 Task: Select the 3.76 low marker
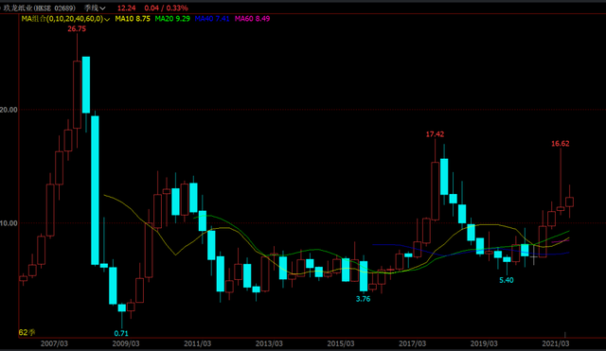coord(363,299)
